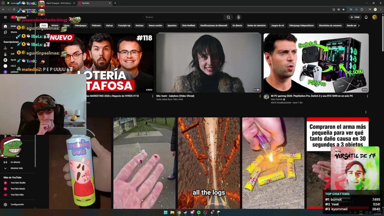Screen dimensions: 384x216
Task: Open the Chrome three-dot menu
Action: pos(381,9)
